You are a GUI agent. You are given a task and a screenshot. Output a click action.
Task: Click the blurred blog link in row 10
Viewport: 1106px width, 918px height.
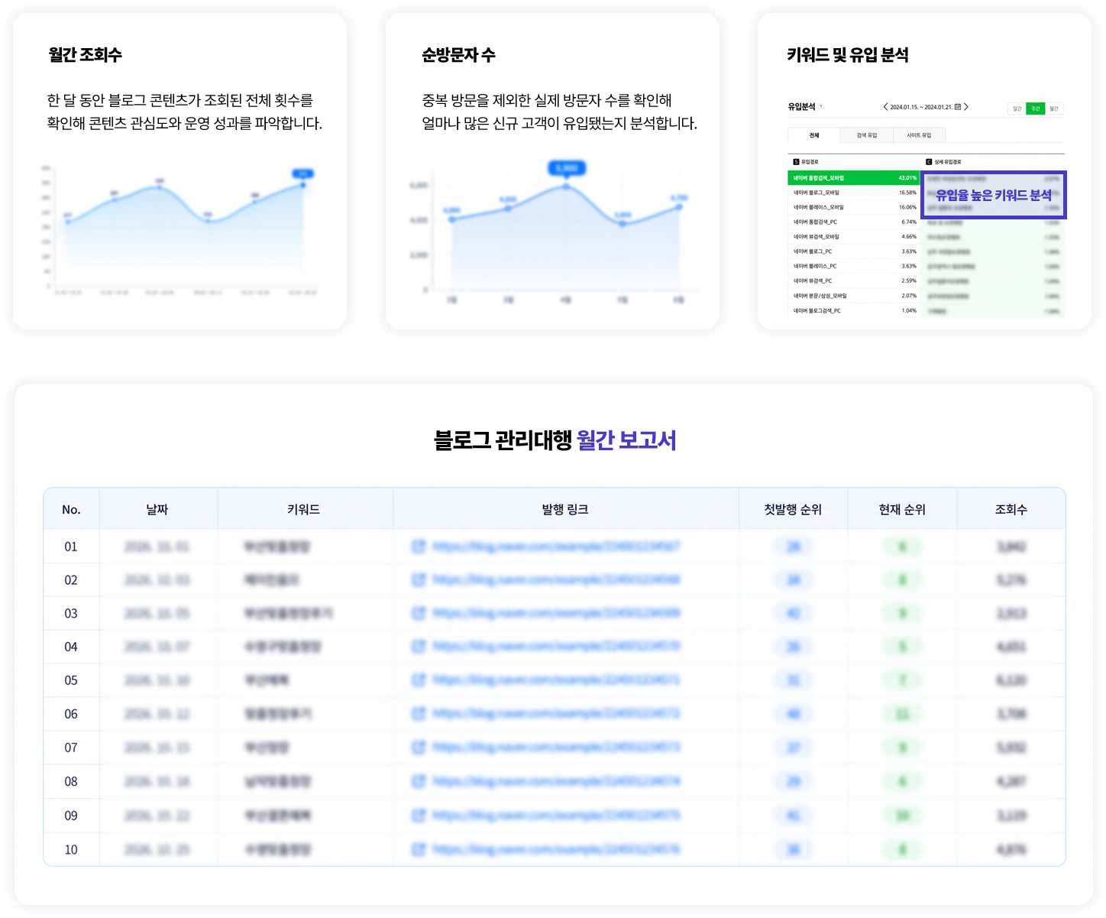[x=556, y=849]
